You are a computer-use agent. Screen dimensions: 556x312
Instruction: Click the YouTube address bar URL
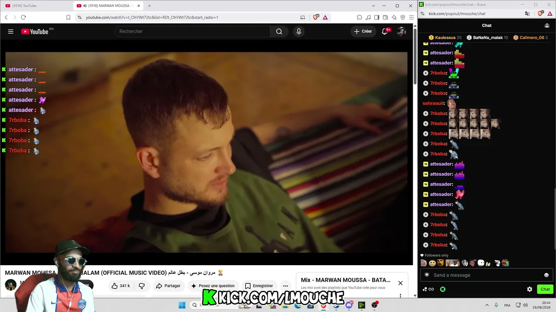click(152, 17)
